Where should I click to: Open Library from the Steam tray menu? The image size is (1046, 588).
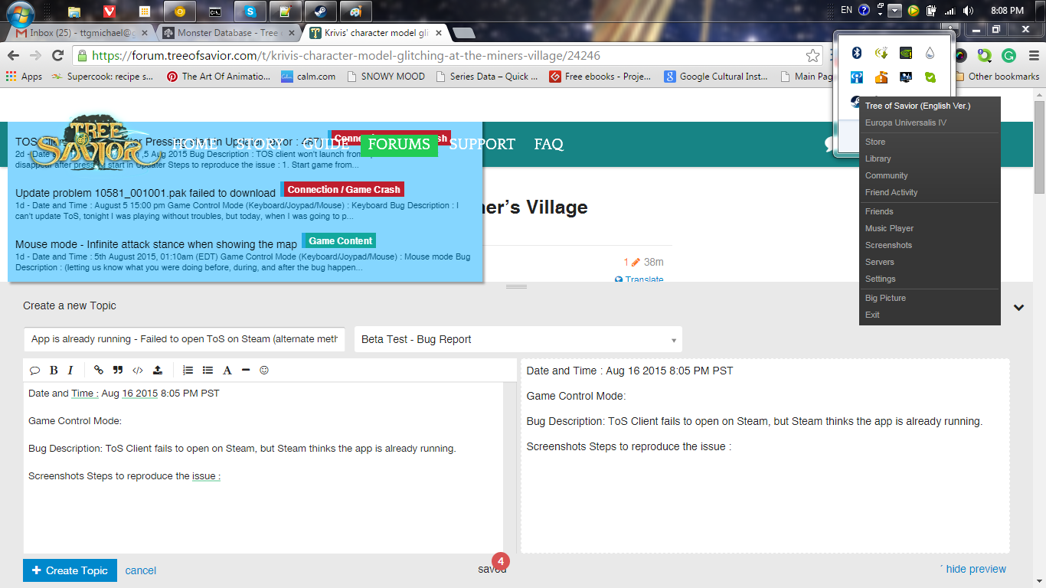pos(878,158)
